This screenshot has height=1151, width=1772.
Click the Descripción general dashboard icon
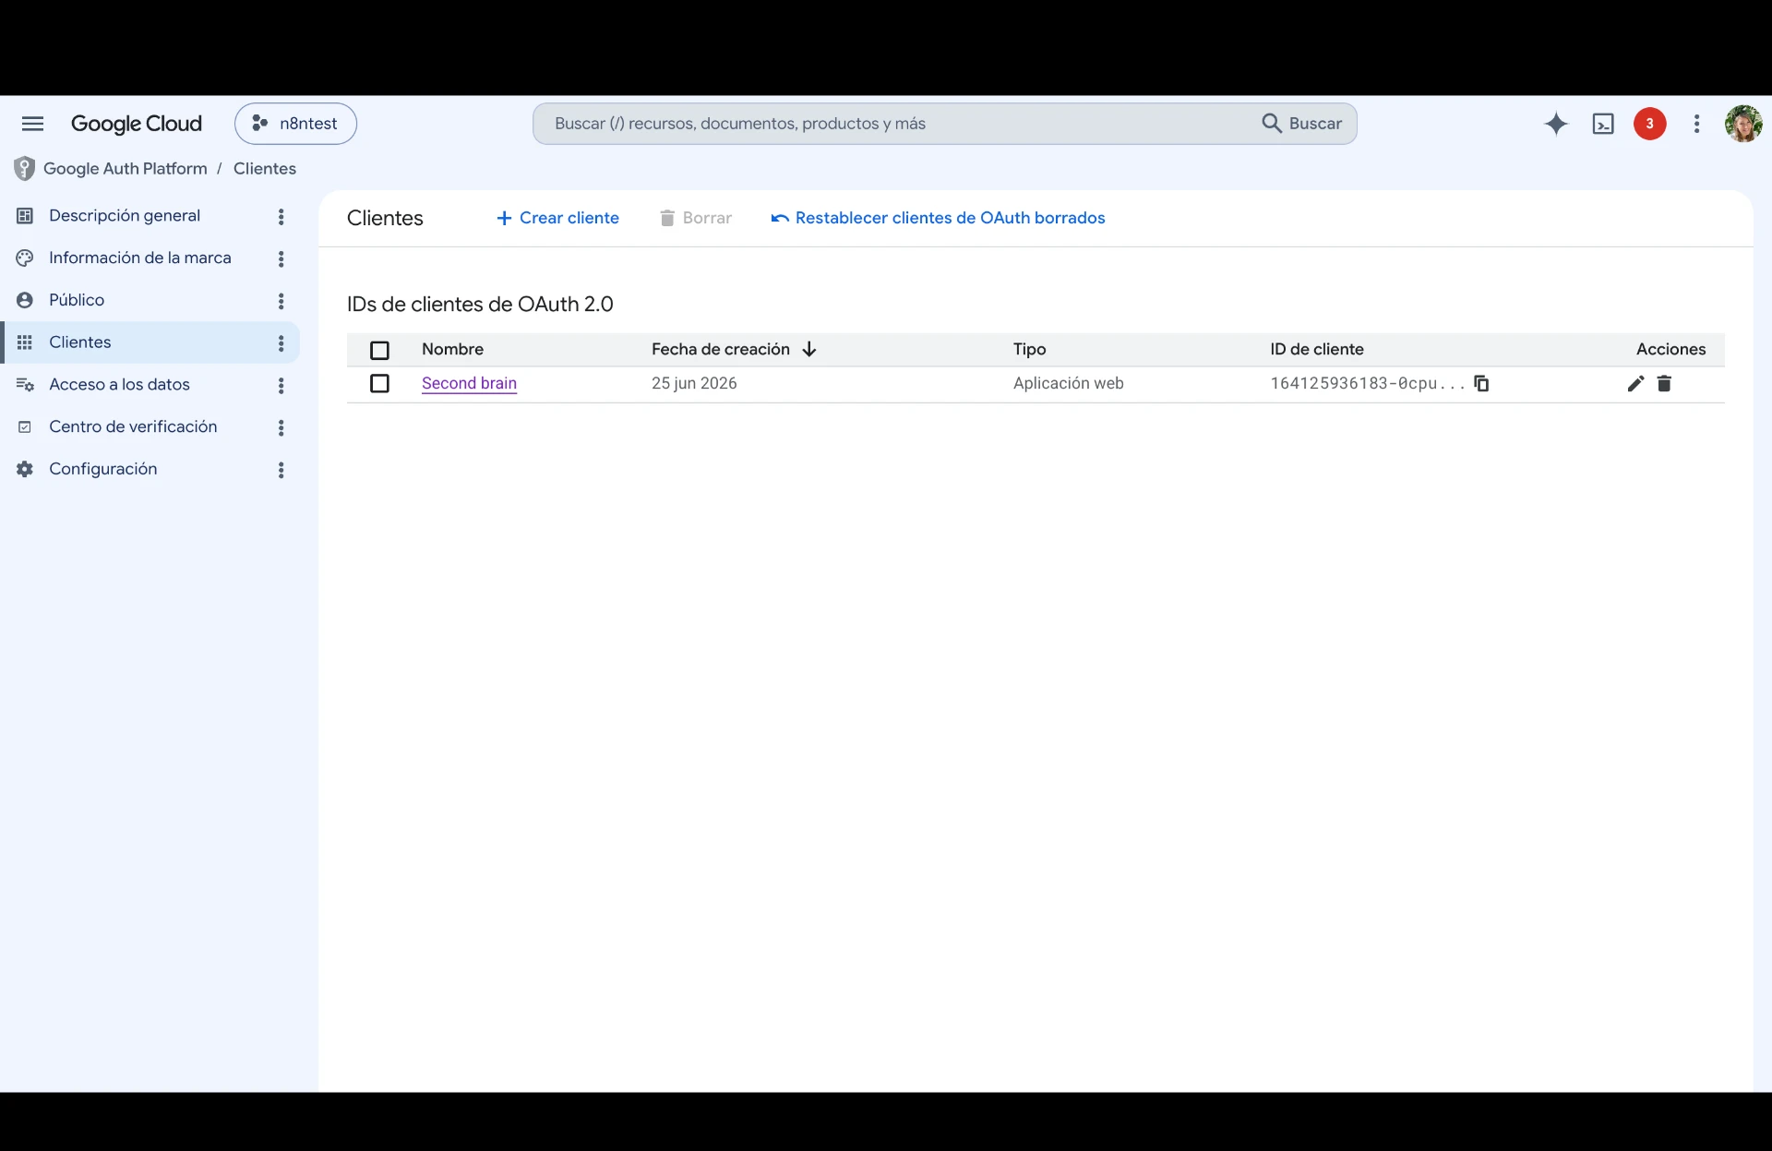point(25,216)
